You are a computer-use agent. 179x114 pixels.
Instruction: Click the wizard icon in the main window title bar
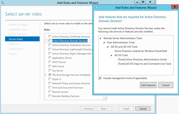[x=3, y=2]
